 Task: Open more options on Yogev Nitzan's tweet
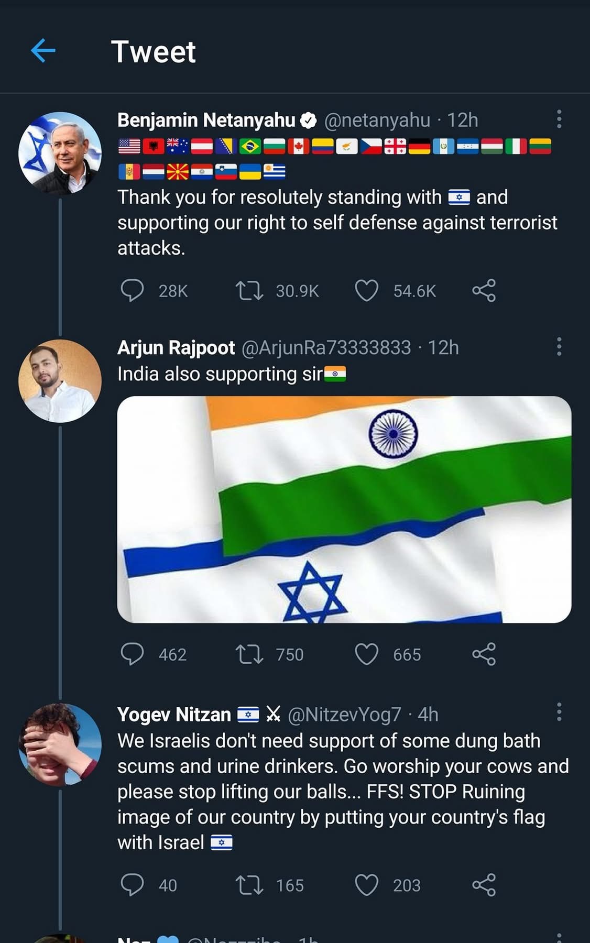(x=559, y=712)
